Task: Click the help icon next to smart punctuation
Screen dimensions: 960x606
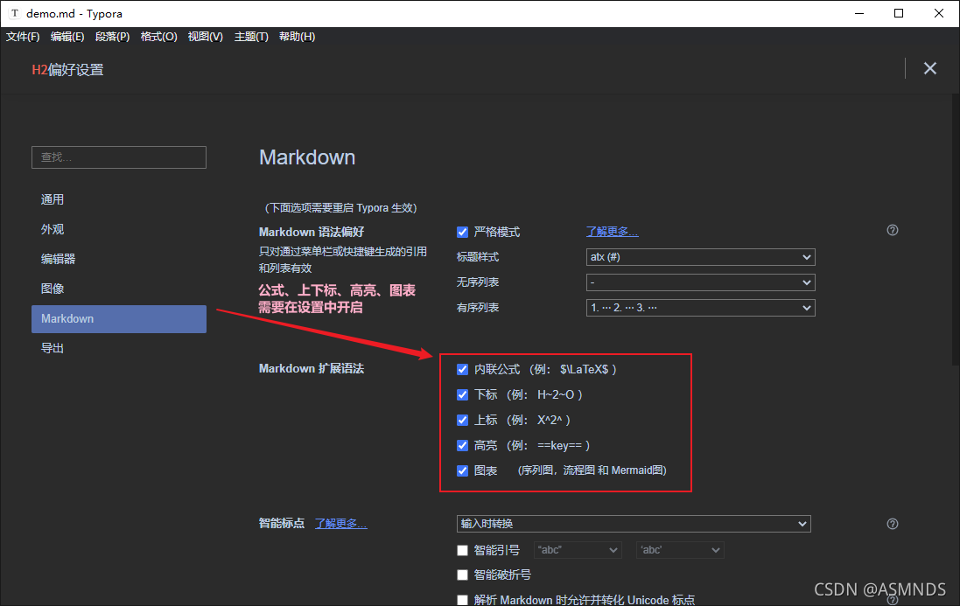Action: (x=892, y=523)
